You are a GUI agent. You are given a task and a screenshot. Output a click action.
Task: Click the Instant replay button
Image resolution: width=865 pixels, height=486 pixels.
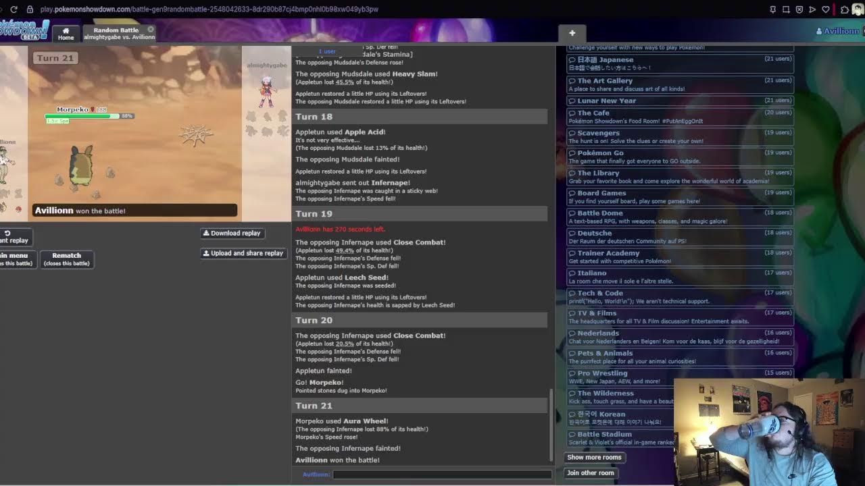[15, 237]
